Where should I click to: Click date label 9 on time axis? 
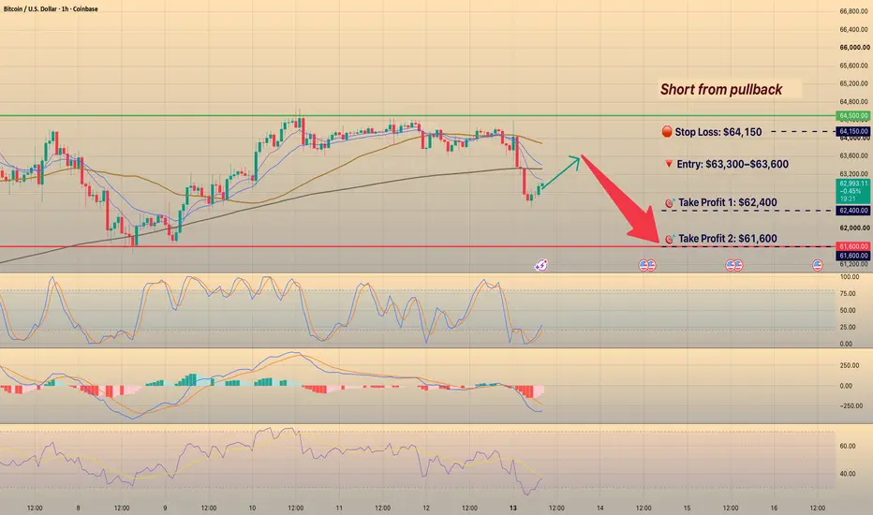pyautogui.click(x=166, y=508)
